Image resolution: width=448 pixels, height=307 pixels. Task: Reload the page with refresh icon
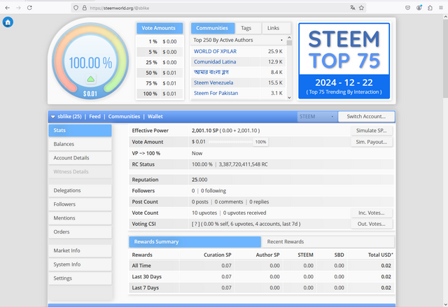coord(29,8)
